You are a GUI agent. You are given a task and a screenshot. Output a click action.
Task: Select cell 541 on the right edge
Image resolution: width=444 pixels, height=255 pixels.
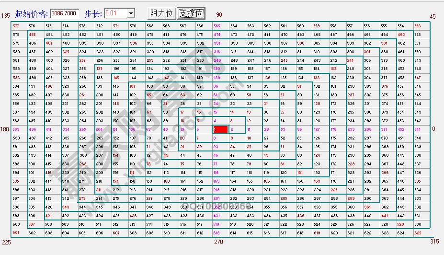tap(417, 129)
